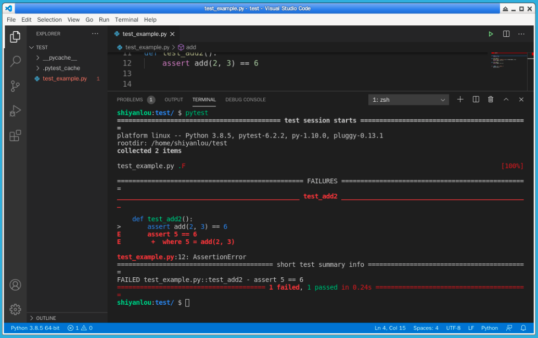Open the Selection menu
The width and height of the screenshot is (538, 338).
(49, 20)
